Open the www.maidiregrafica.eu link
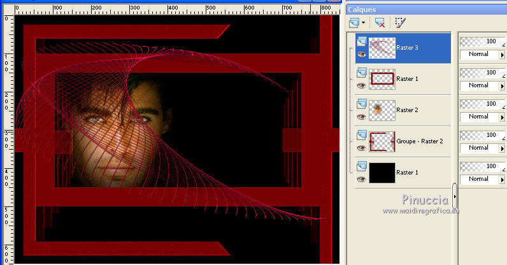 [420, 210]
